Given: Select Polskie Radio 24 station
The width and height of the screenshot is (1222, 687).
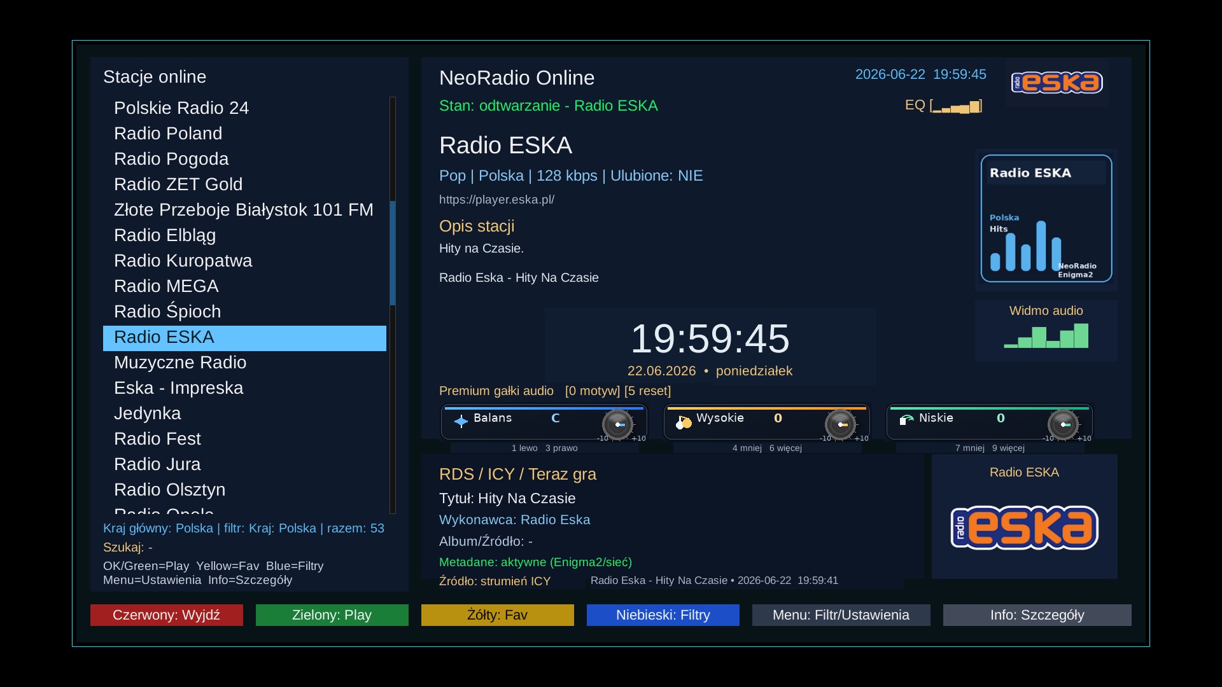Looking at the screenshot, I should coord(244,108).
